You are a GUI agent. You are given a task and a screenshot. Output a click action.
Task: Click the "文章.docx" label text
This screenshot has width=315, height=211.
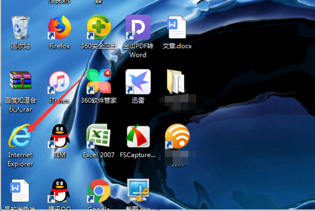coord(177,46)
